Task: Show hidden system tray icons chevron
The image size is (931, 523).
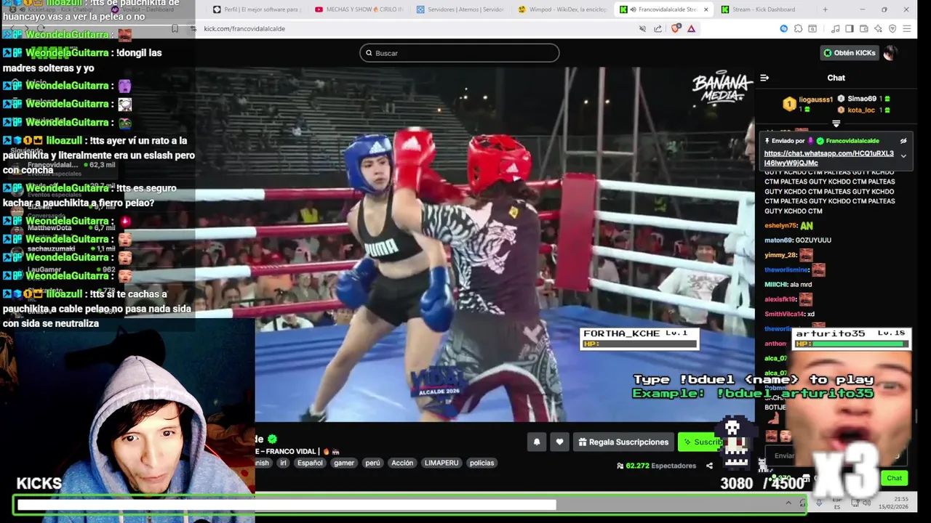Action: click(788, 503)
